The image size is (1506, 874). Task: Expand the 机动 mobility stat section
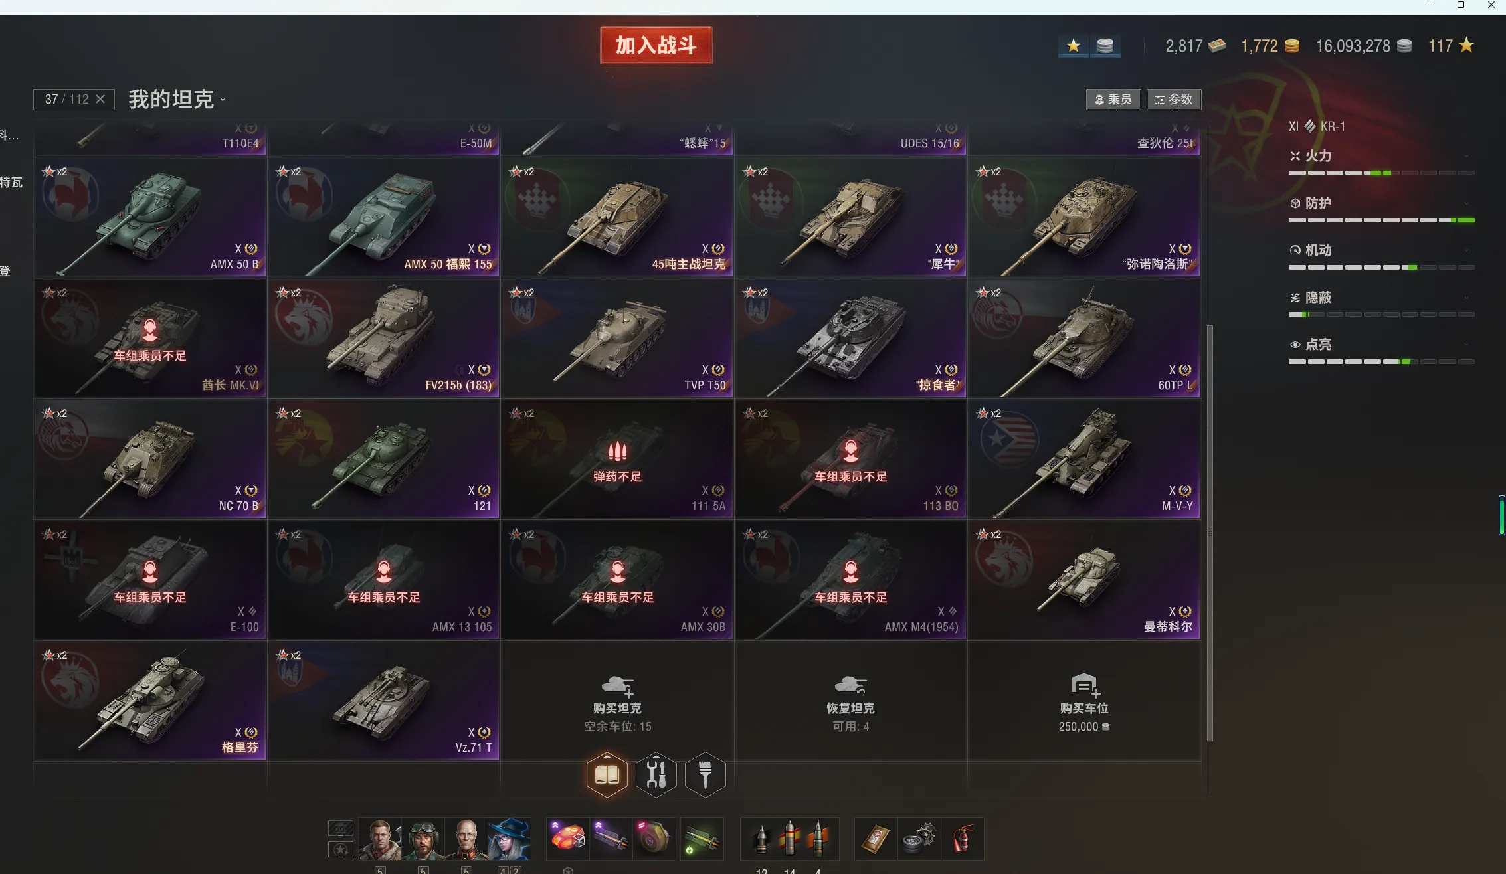[x=1381, y=250]
